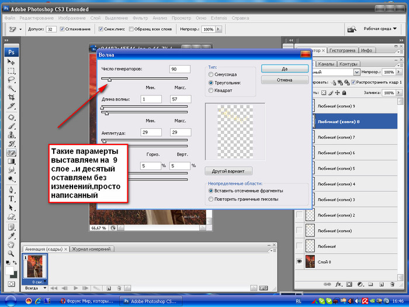Open the Заливка arrow in Layers panel
This screenshot has width=409, height=307.
point(398,92)
